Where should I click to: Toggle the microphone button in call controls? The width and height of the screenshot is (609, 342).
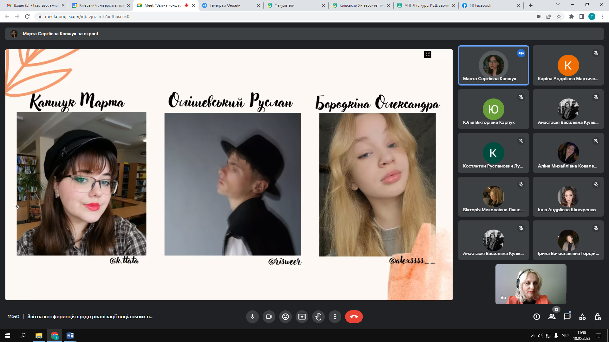[x=252, y=317]
